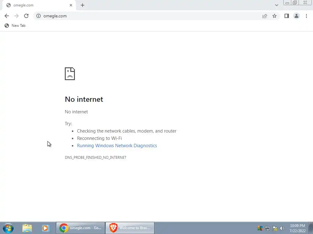Click the colorful security tray icon
This screenshot has width=313, height=234.
260,228
